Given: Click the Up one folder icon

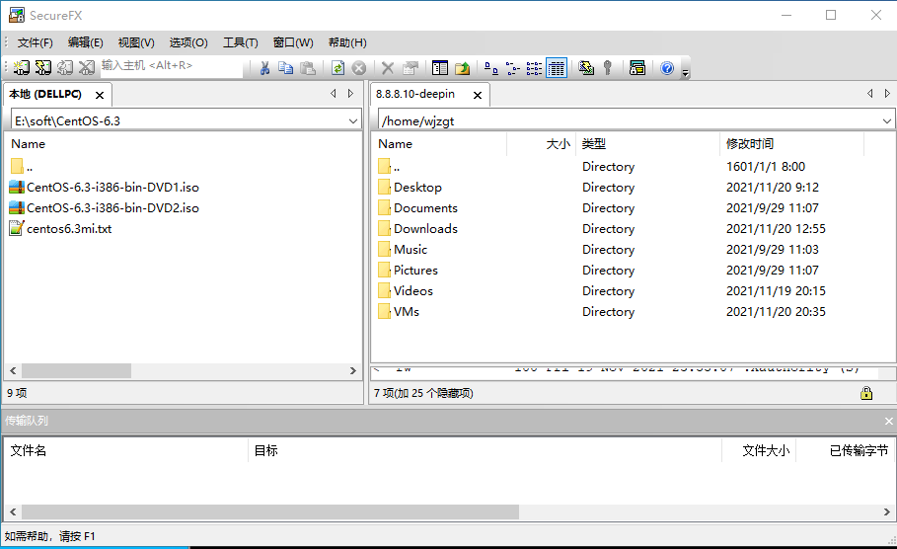Looking at the screenshot, I should 462,68.
